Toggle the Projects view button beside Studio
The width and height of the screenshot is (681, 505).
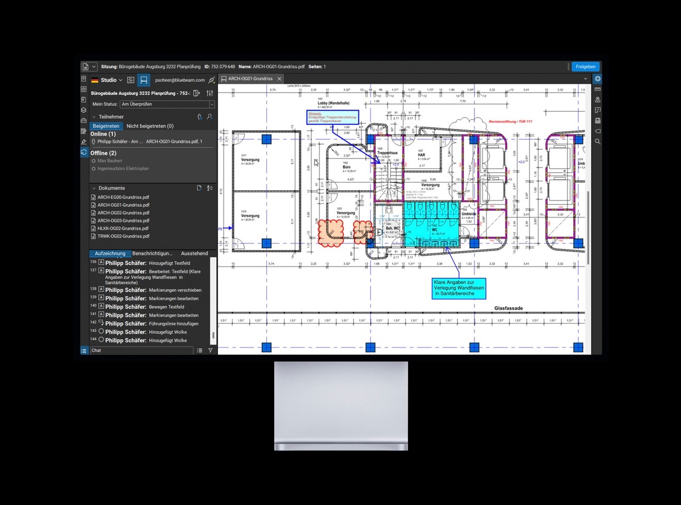pyautogui.click(x=131, y=80)
